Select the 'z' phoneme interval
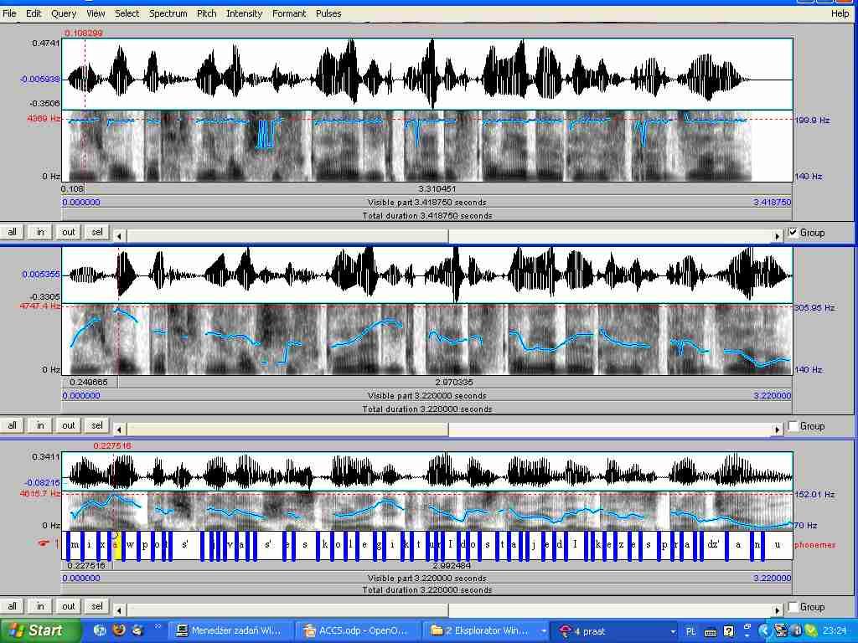The width and height of the screenshot is (858, 643). click(622, 544)
